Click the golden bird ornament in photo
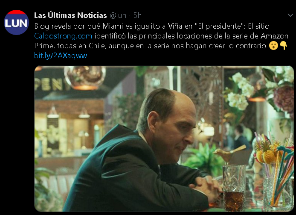296x215 pixels. coord(229,153)
